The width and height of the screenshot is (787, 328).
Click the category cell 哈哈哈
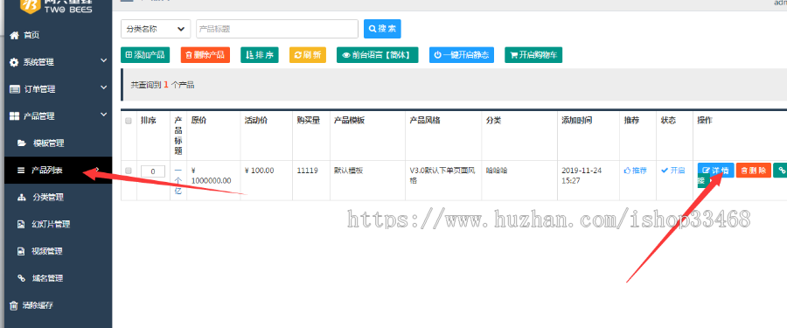coord(497,171)
